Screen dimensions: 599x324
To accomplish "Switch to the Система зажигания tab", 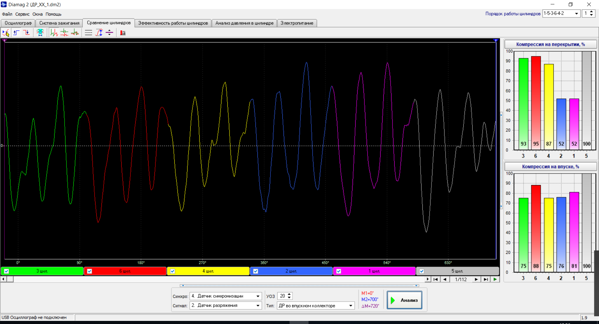I will coord(59,23).
